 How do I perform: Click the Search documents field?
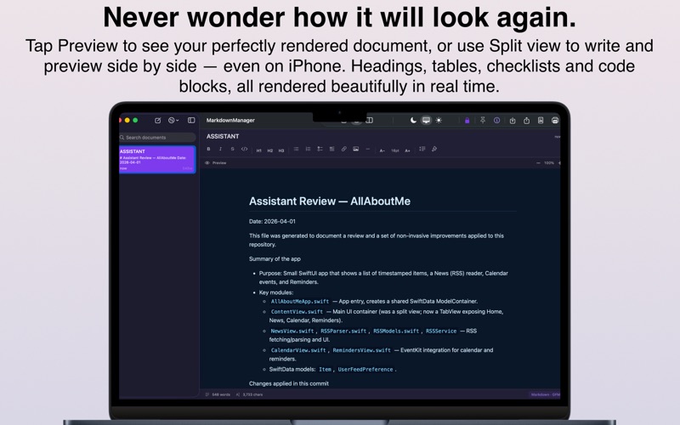click(157, 138)
